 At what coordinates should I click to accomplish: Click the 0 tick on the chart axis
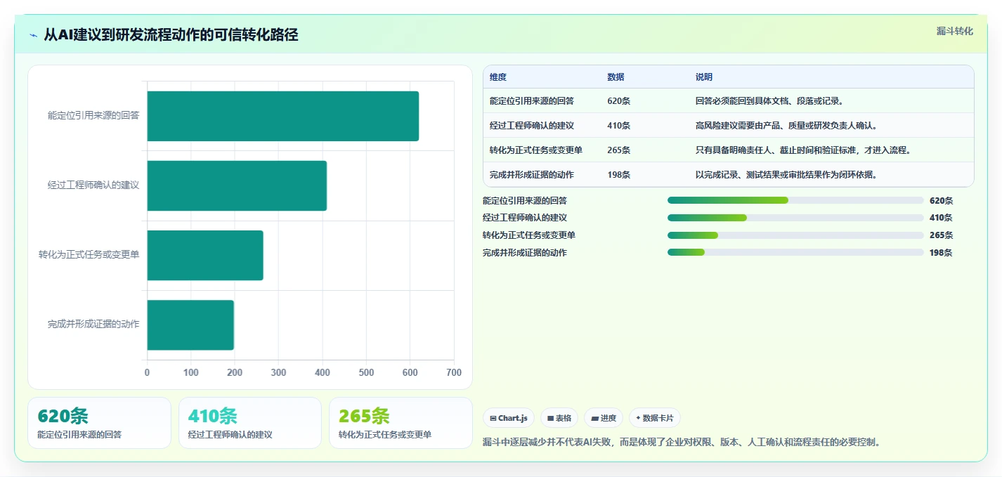(x=147, y=373)
